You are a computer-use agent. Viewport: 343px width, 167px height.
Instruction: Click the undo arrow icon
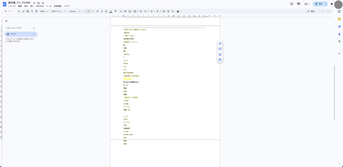[19, 11]
